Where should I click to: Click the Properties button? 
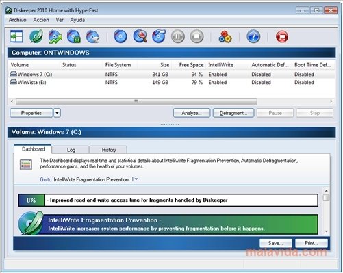(31, 113)
